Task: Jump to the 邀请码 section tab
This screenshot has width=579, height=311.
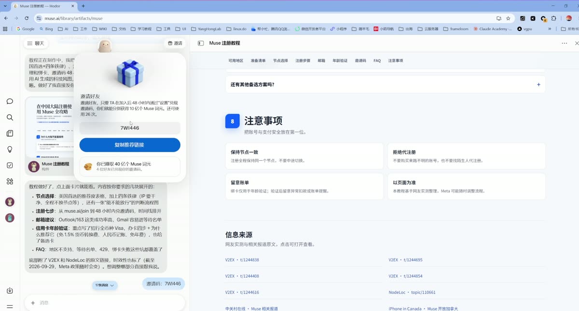Action: 360,61
